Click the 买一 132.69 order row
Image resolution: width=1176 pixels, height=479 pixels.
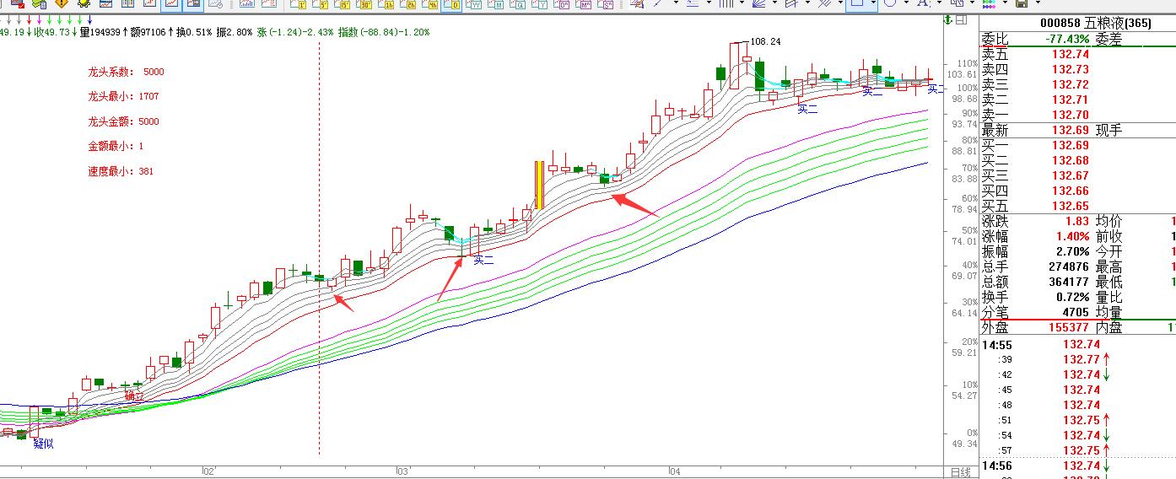point(1077,145)
